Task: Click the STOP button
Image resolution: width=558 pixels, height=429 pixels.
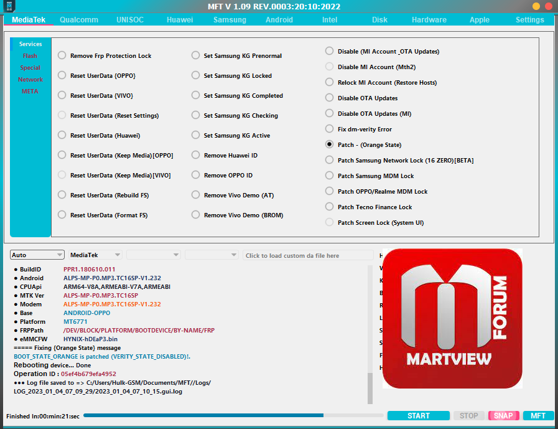Action: click(x=468, y=416)
